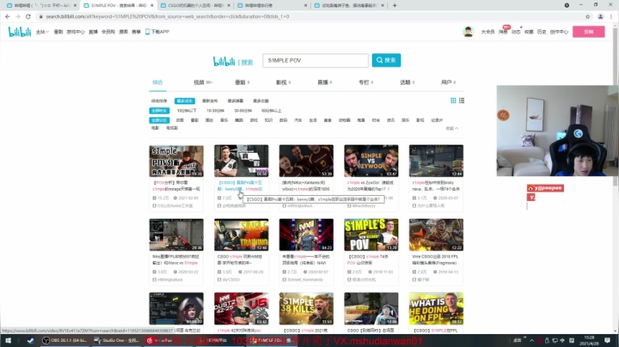Select 综合排序 sort option
Screen dimensions: 619x347
[159, 101]
